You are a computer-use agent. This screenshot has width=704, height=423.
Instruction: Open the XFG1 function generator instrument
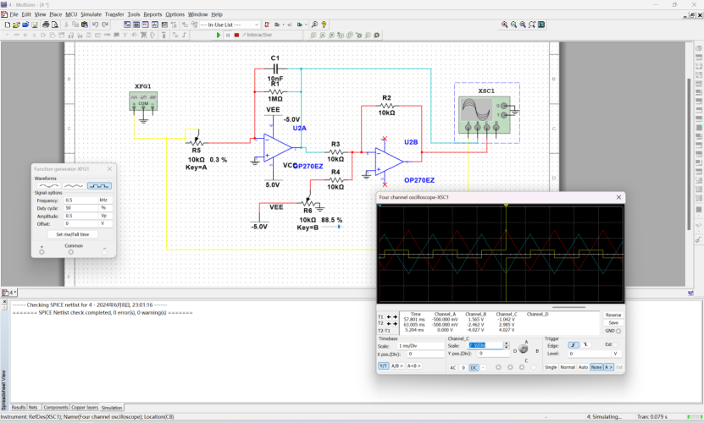[x=143, y=102]
